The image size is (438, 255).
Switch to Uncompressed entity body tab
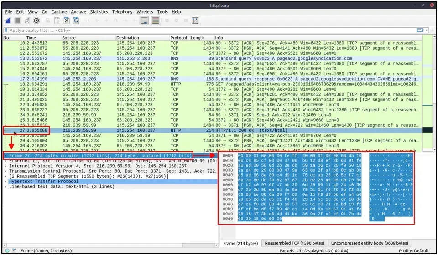coord(370,243)
